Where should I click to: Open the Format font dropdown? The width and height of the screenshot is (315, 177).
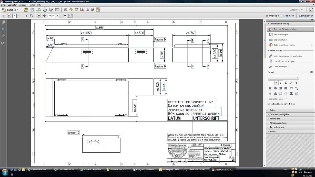[x=283, y=77]
